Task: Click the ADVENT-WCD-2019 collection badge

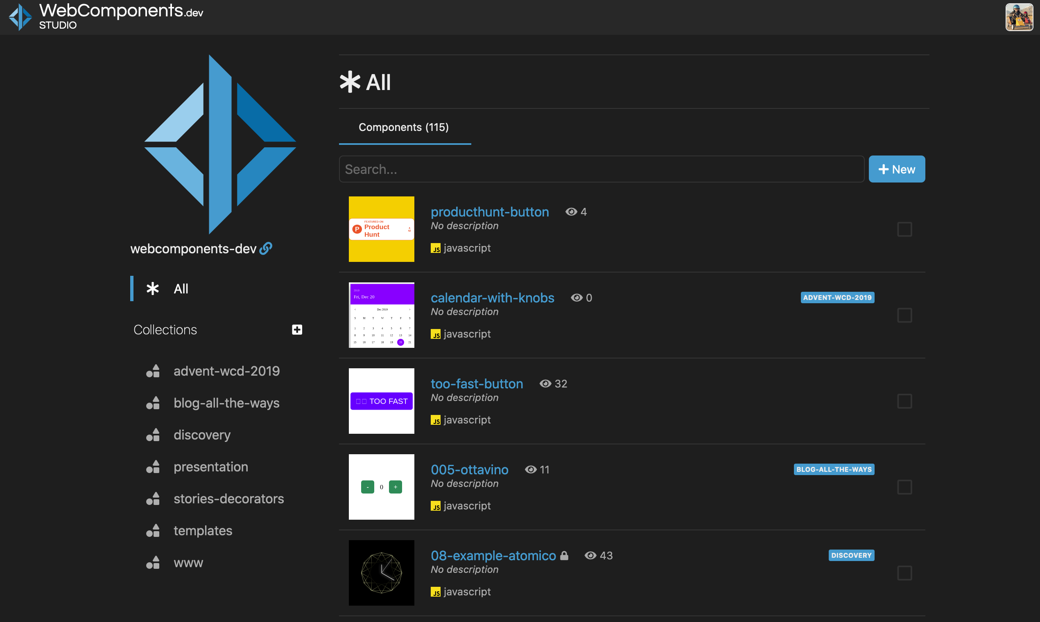Action: pyautogui.click(x=837, y=297)
